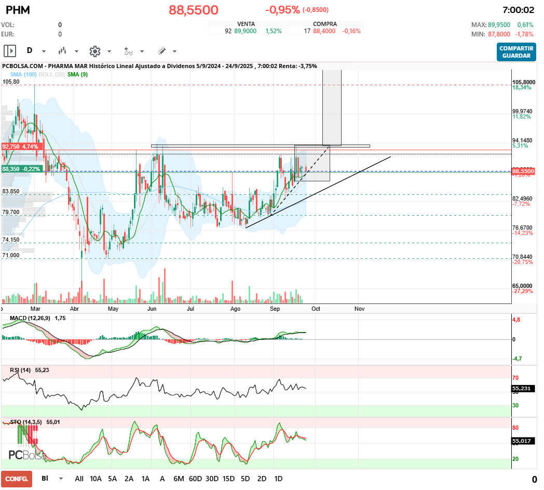Select the BI option

(45, 478)
